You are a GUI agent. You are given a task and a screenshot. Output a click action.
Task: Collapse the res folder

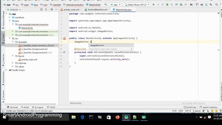click(x=10, y=38)
